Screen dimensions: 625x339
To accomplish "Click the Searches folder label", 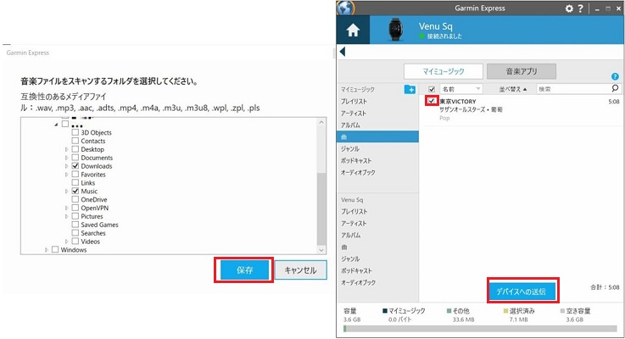I will click(x=93, y=233).
